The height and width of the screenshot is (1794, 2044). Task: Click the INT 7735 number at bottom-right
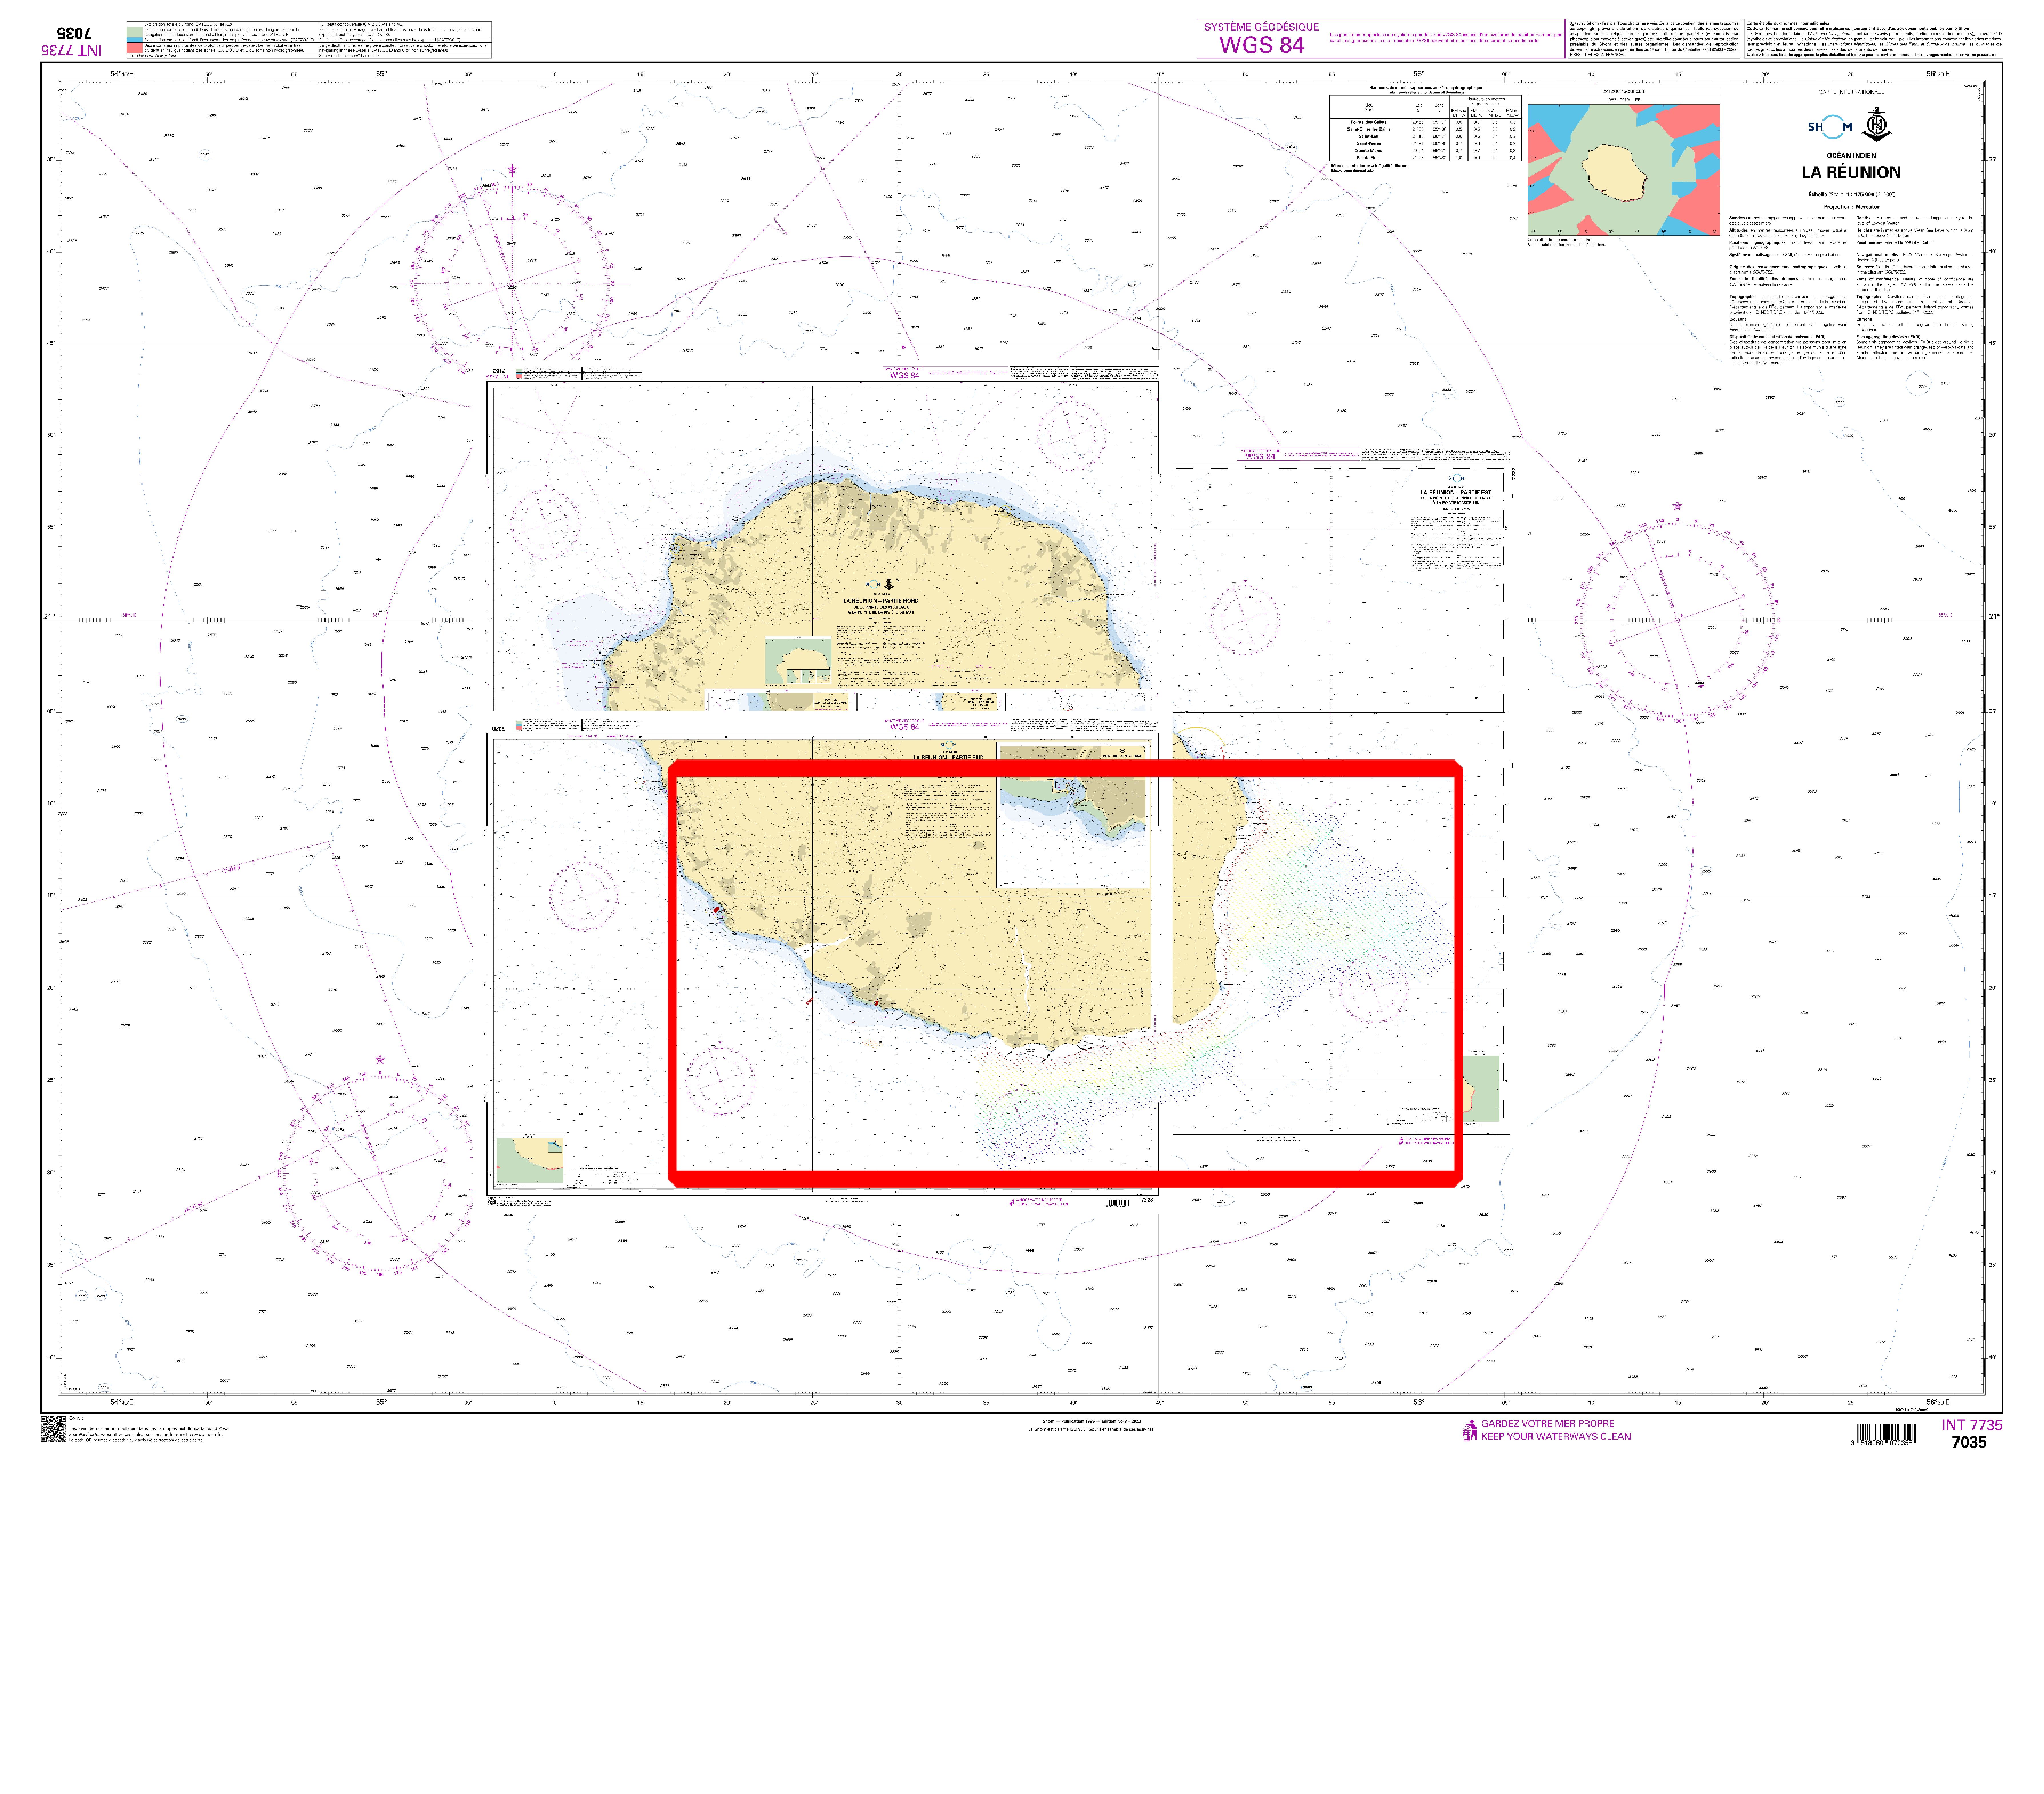point(1971,1425)
